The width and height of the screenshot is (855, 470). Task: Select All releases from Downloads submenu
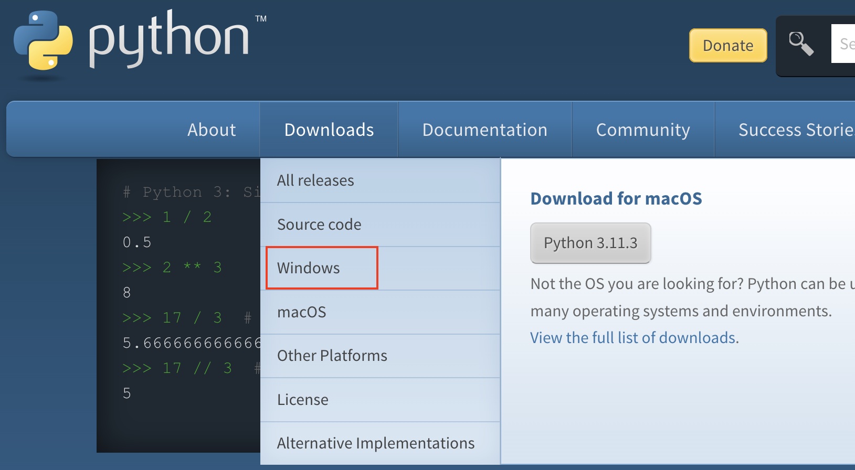pyautogui.click(x=380, y=180)
